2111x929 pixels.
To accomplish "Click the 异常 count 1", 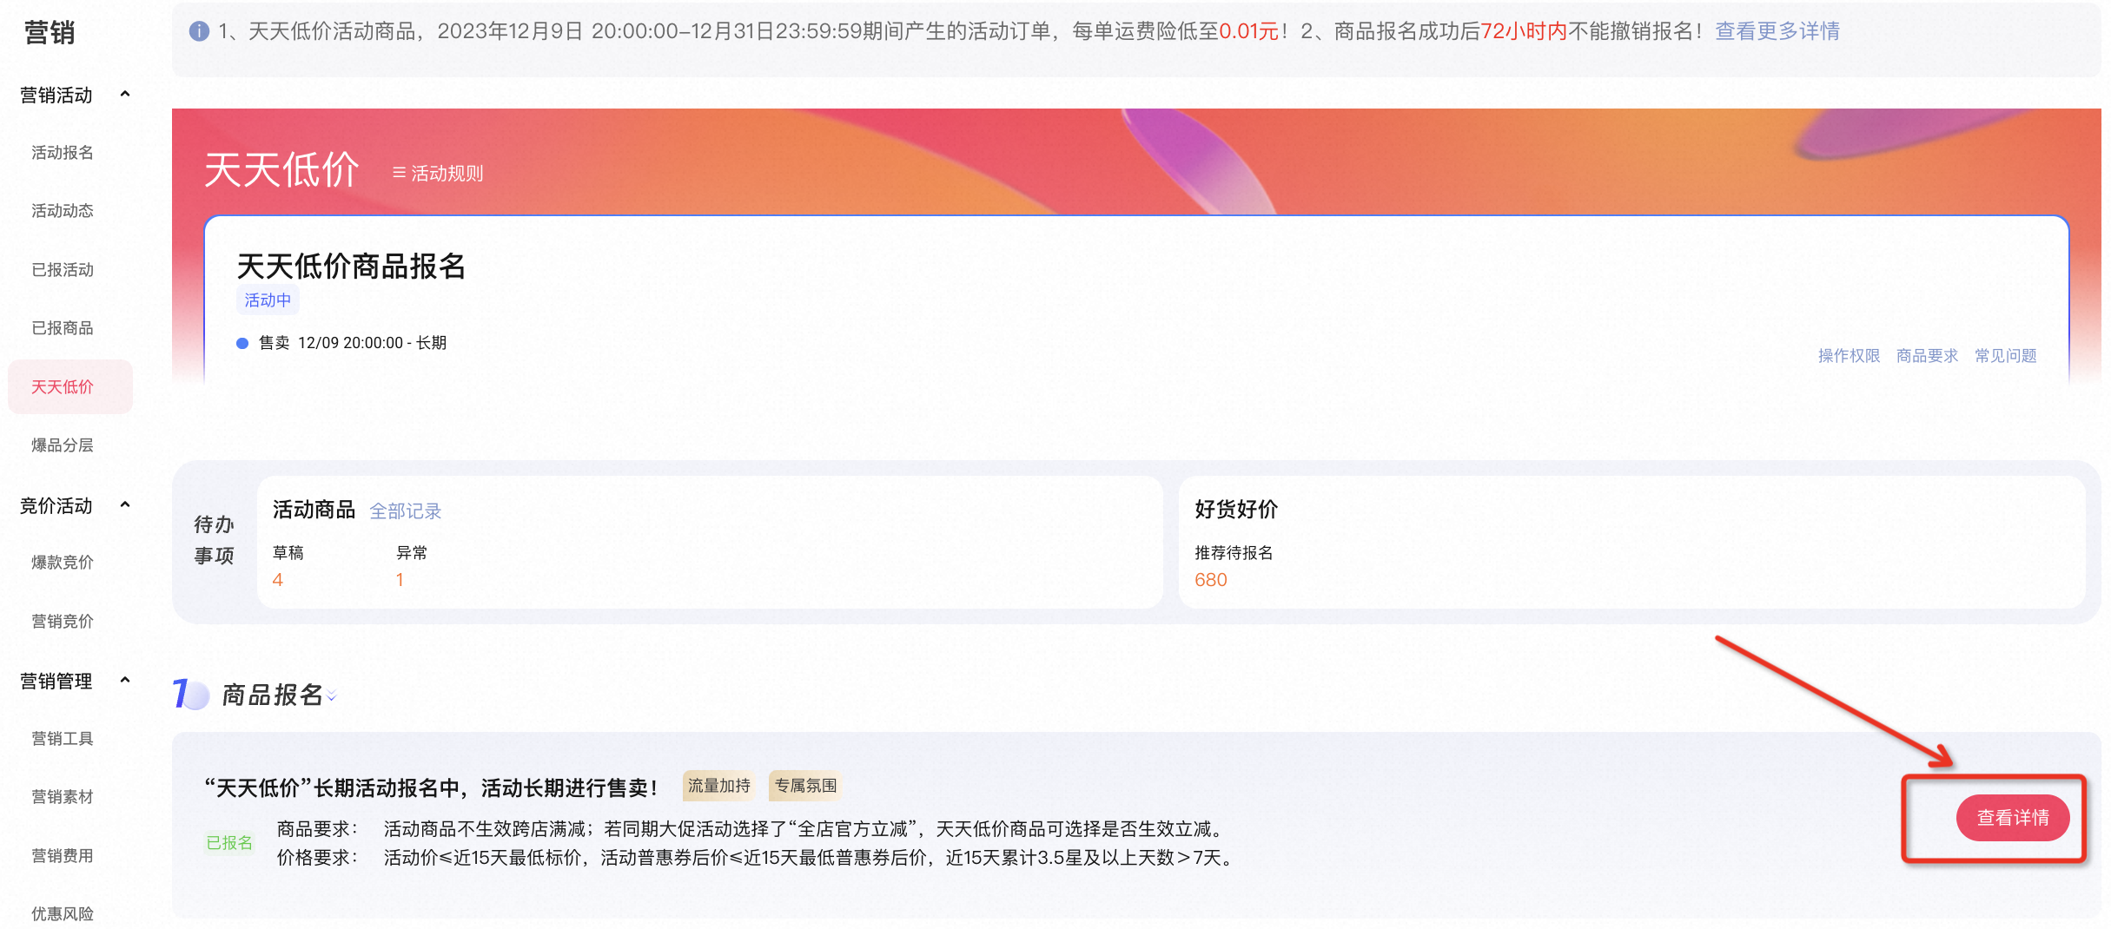I will [x=400, y=580].
